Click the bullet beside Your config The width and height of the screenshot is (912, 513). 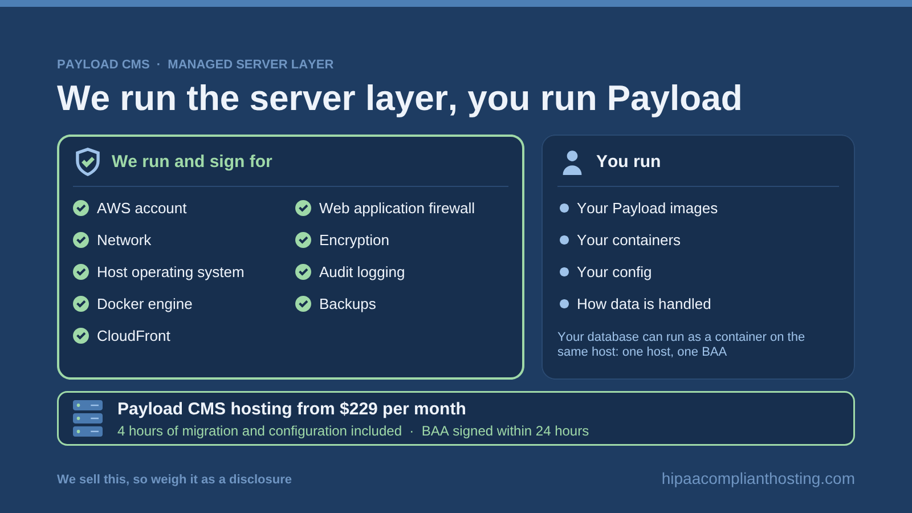tap(564, 272)
